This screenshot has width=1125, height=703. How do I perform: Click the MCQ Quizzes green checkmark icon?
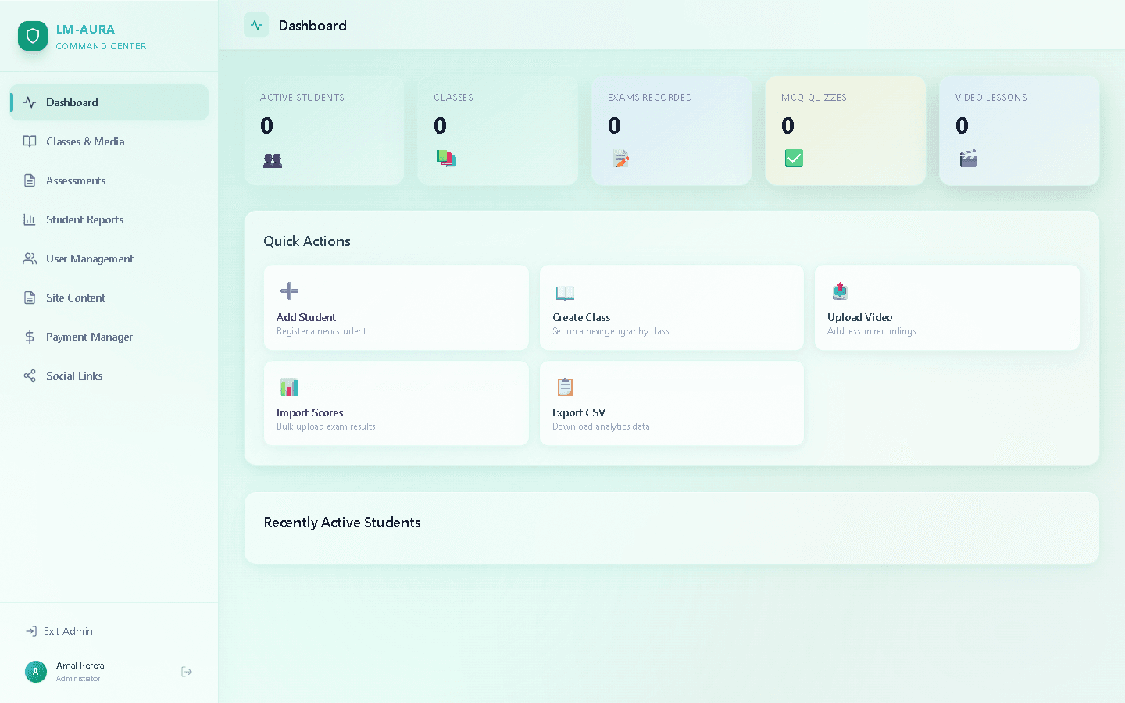pos(794,159)
